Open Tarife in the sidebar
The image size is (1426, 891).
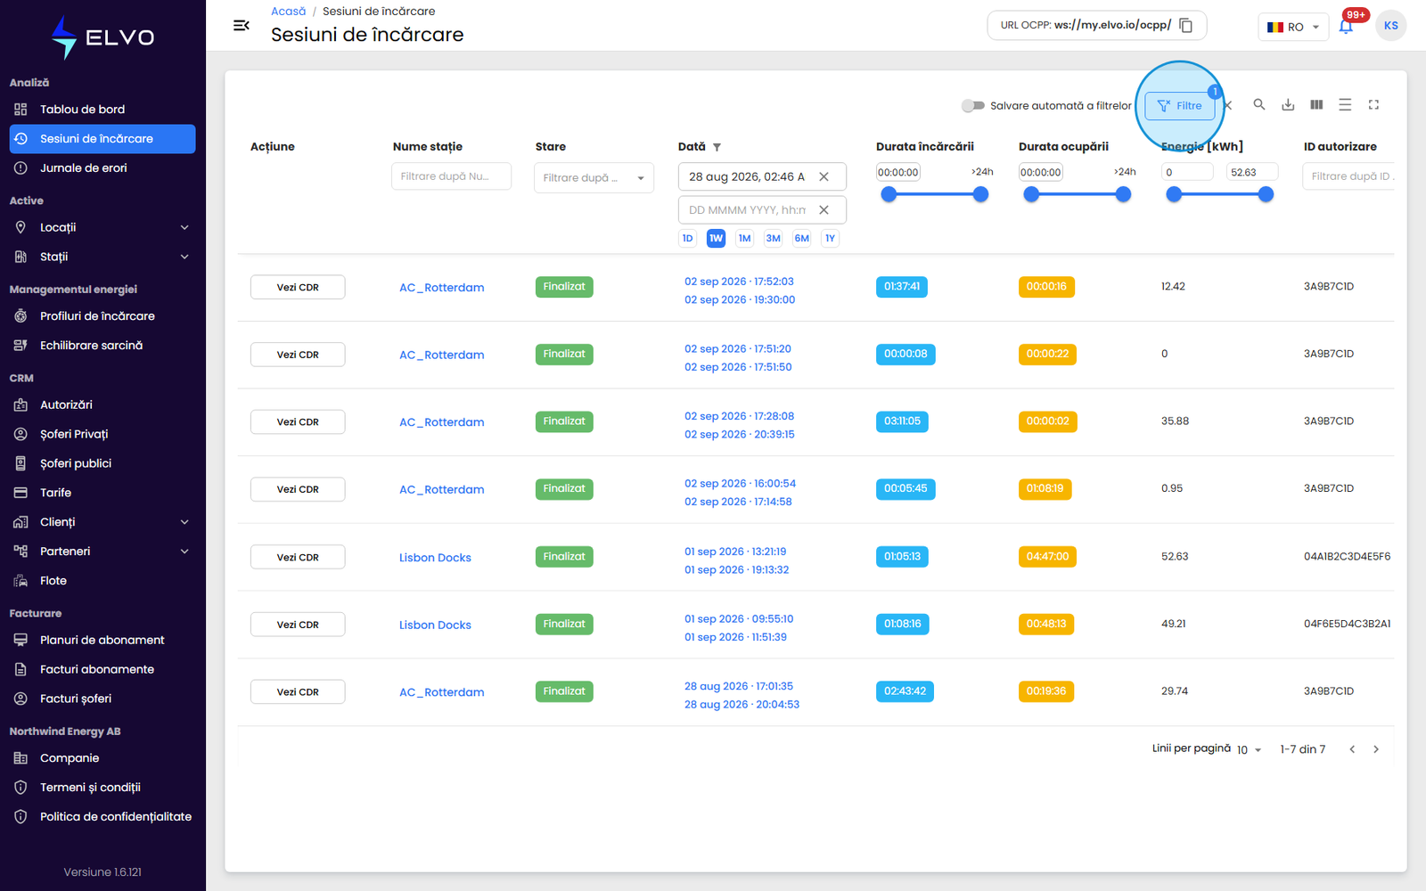(102, 493)
